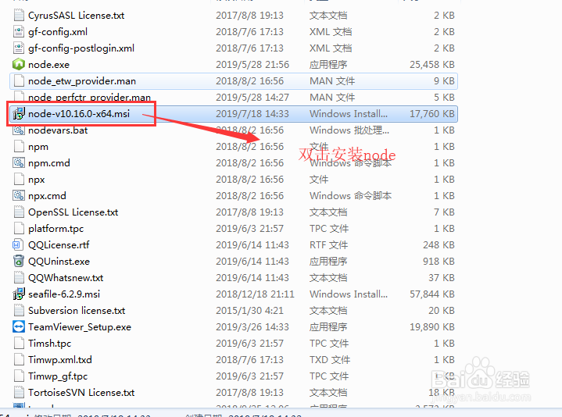Select file name gf-config.xml
The image size is (562, 417).
58,32
